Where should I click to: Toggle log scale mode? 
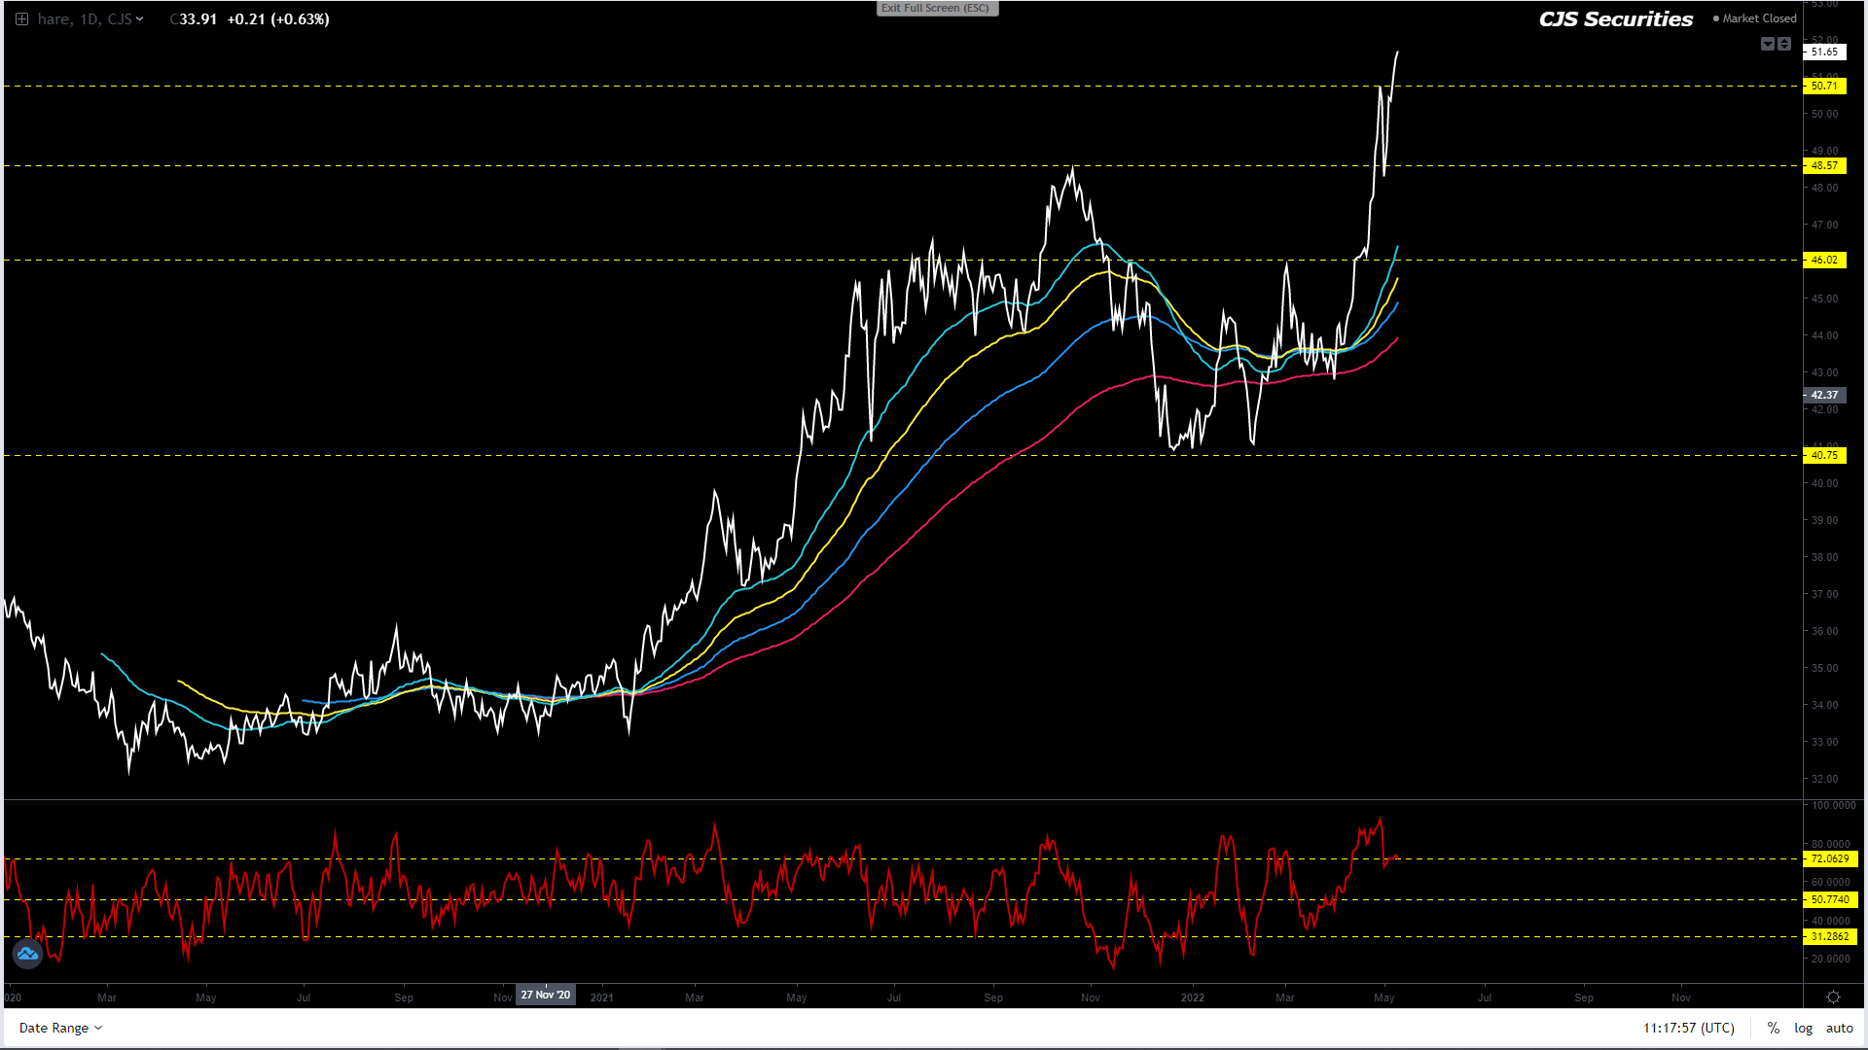[x=1803, y=1028]
